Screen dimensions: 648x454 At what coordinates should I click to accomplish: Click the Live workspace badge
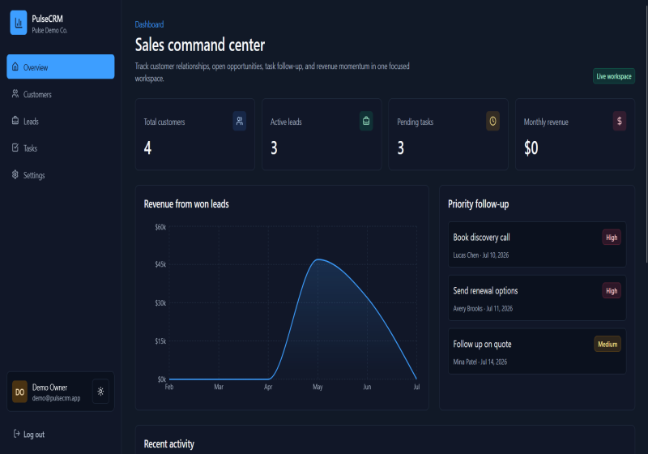coord(614,76)
